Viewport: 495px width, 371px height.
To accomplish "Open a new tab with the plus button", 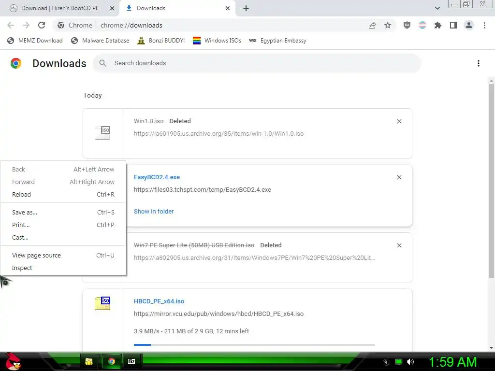I will 246,8.
